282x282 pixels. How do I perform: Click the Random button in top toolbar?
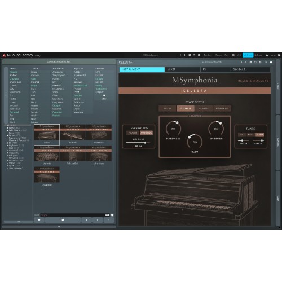point(208,55)
